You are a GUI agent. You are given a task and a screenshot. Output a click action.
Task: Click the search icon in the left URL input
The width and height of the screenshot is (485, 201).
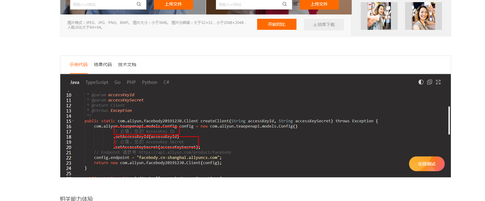click(x=139, y=4)
